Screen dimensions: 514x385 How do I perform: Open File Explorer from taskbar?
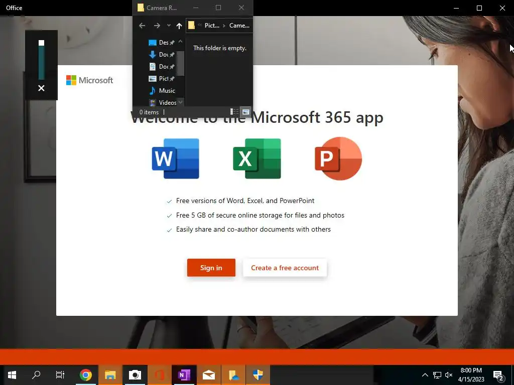tap(110, 375)
